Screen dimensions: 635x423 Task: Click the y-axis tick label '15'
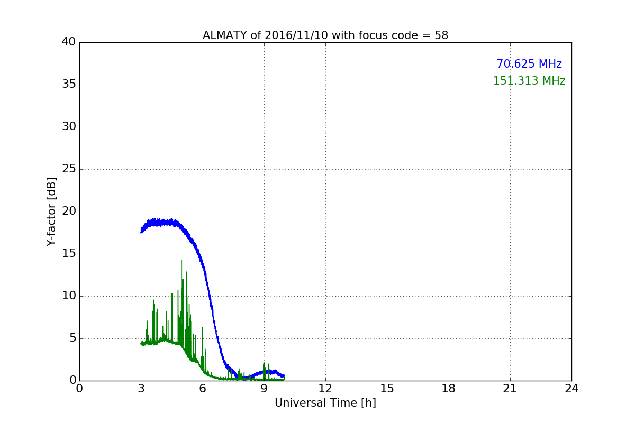coord(69,254)
